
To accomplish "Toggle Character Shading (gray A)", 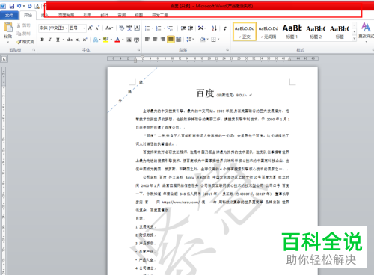I will (x=129, y=40).
